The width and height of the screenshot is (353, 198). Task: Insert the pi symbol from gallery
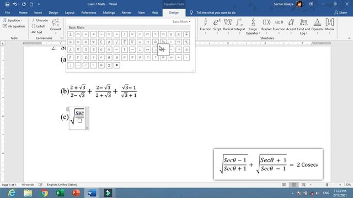tap(132, 57)
